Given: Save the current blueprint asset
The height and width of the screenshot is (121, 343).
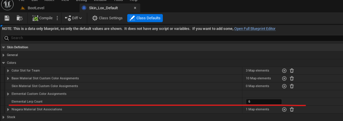Looking at the screenshot, I should [7, 18].
